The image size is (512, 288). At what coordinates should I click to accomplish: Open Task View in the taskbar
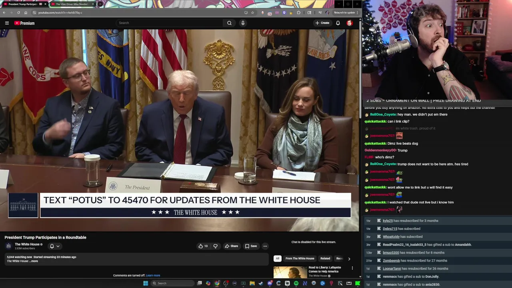200,283
